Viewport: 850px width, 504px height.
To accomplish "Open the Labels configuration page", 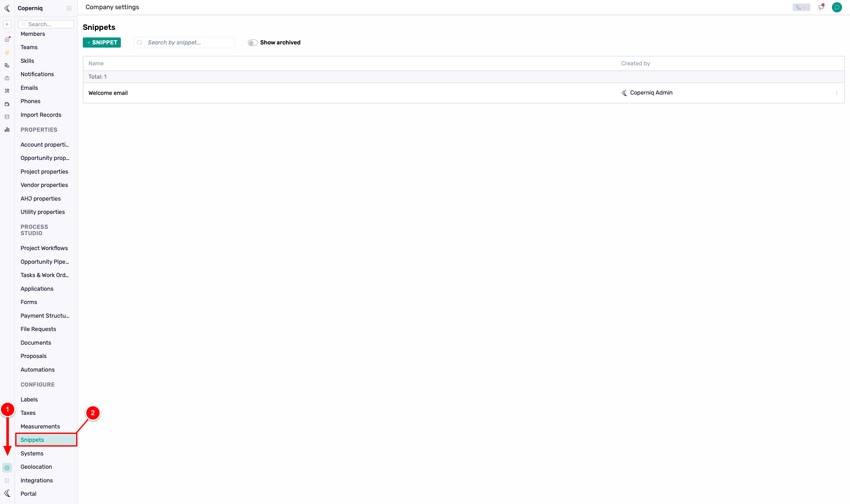I will pos(29,399).
